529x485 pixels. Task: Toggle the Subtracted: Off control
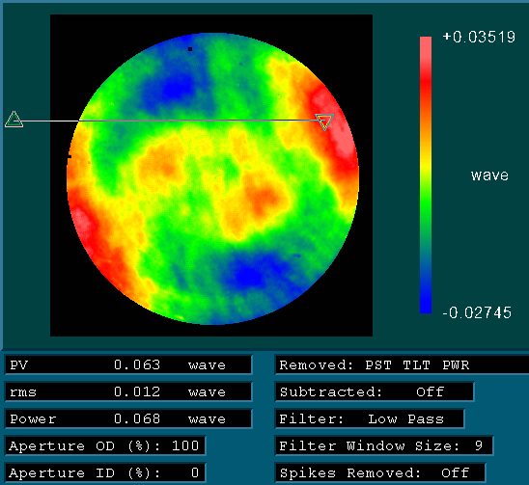tap(375, 391)
